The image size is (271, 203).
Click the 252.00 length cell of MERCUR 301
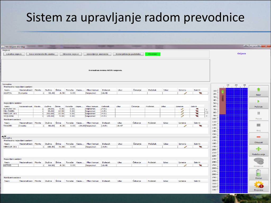(49, 114)
